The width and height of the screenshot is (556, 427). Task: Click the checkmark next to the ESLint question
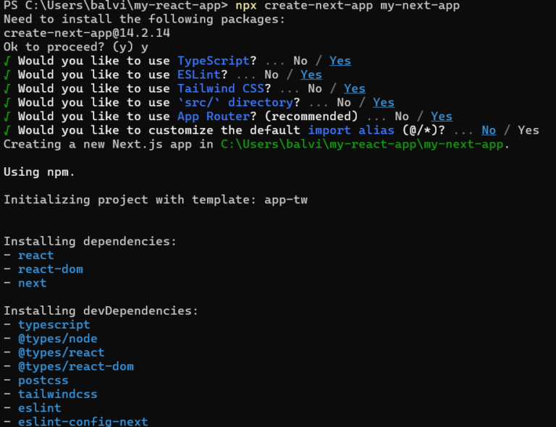[x=7, y=75]
